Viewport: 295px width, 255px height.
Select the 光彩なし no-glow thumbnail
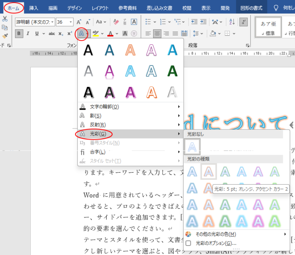click(192, 147)
